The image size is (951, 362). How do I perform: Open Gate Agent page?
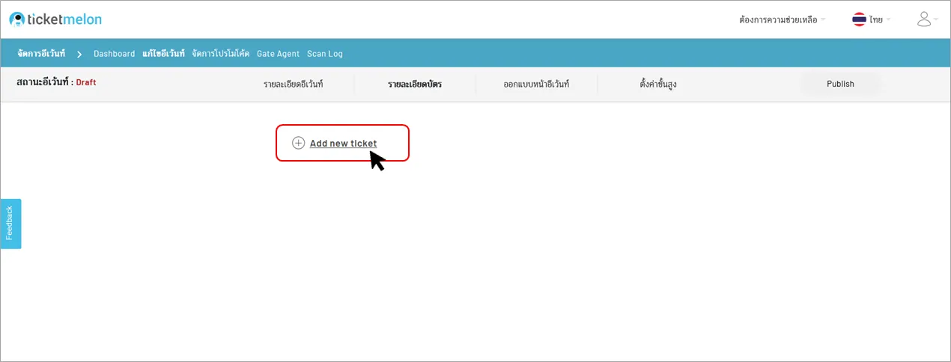(x=278, y=54)
